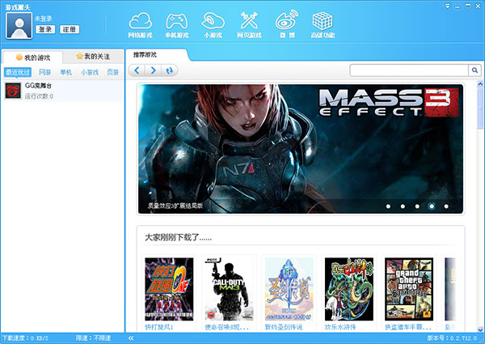Viewport: 485px width, 344px height.
Task: Click the vertical scrollbar thumb
Action: coord(480,108)
